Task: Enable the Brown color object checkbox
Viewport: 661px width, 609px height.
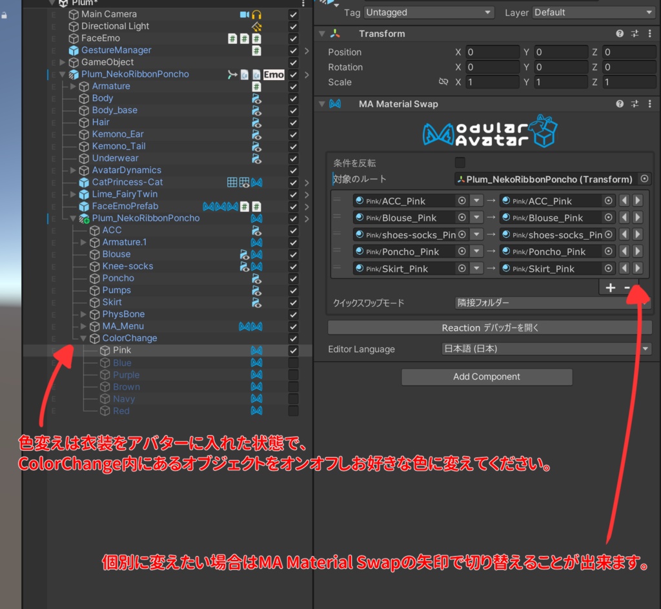Action: (294, 387)
